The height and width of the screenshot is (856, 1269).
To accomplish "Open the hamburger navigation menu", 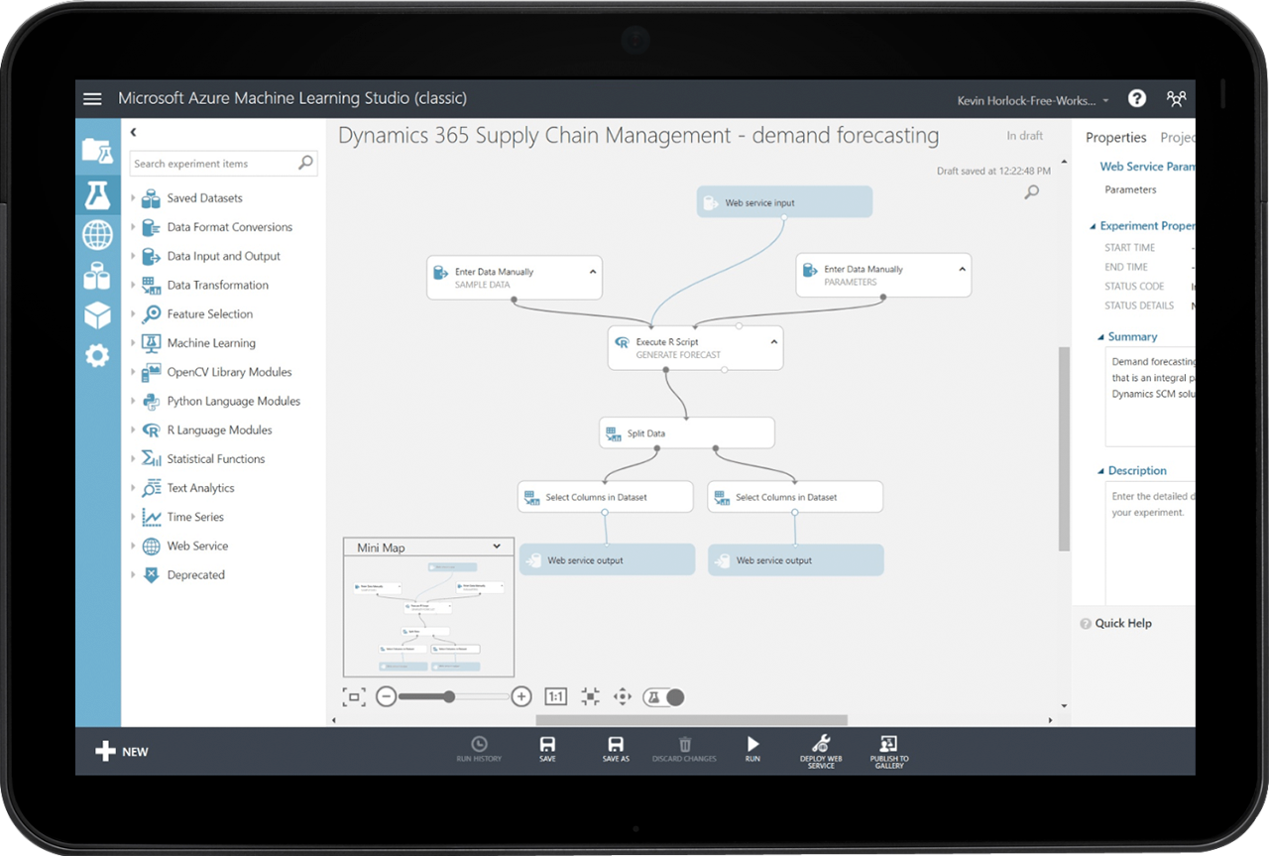I will coord(92,99).
